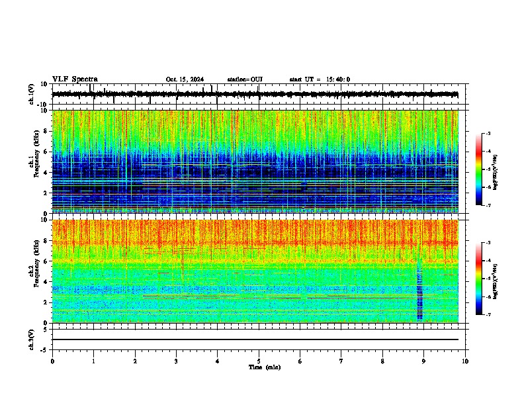The image size is (524, 405).
Task: Click time axis tick label "3"
Action: pos(176,361)
